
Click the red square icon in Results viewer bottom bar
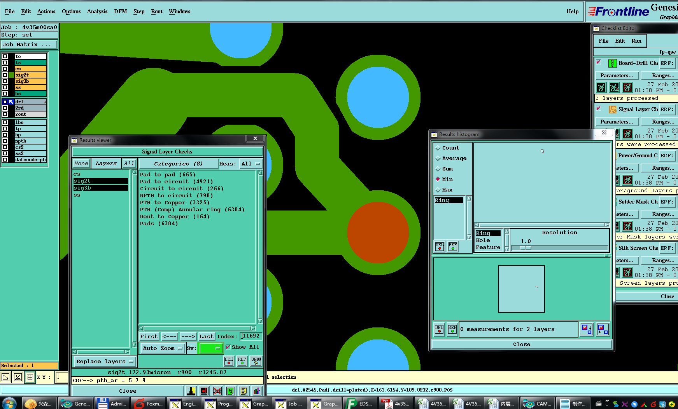tap(204, 391)
